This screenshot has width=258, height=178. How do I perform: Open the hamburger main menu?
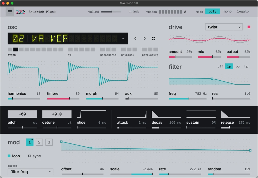pos(10,12)
